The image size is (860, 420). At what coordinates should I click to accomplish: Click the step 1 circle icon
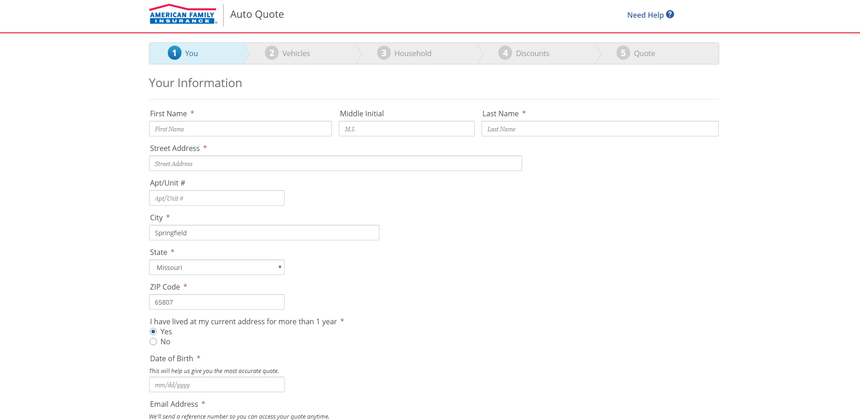pyautogui.click(x=174, y=53)
